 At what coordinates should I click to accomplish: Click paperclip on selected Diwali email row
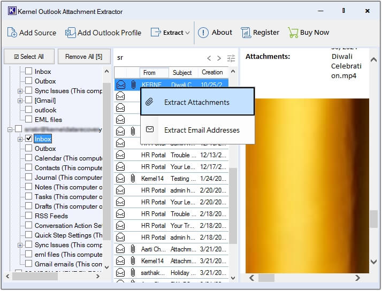133,85
